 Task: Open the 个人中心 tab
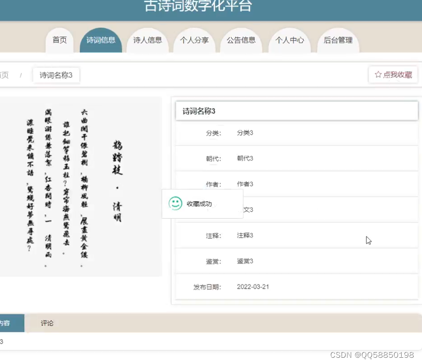290,40
